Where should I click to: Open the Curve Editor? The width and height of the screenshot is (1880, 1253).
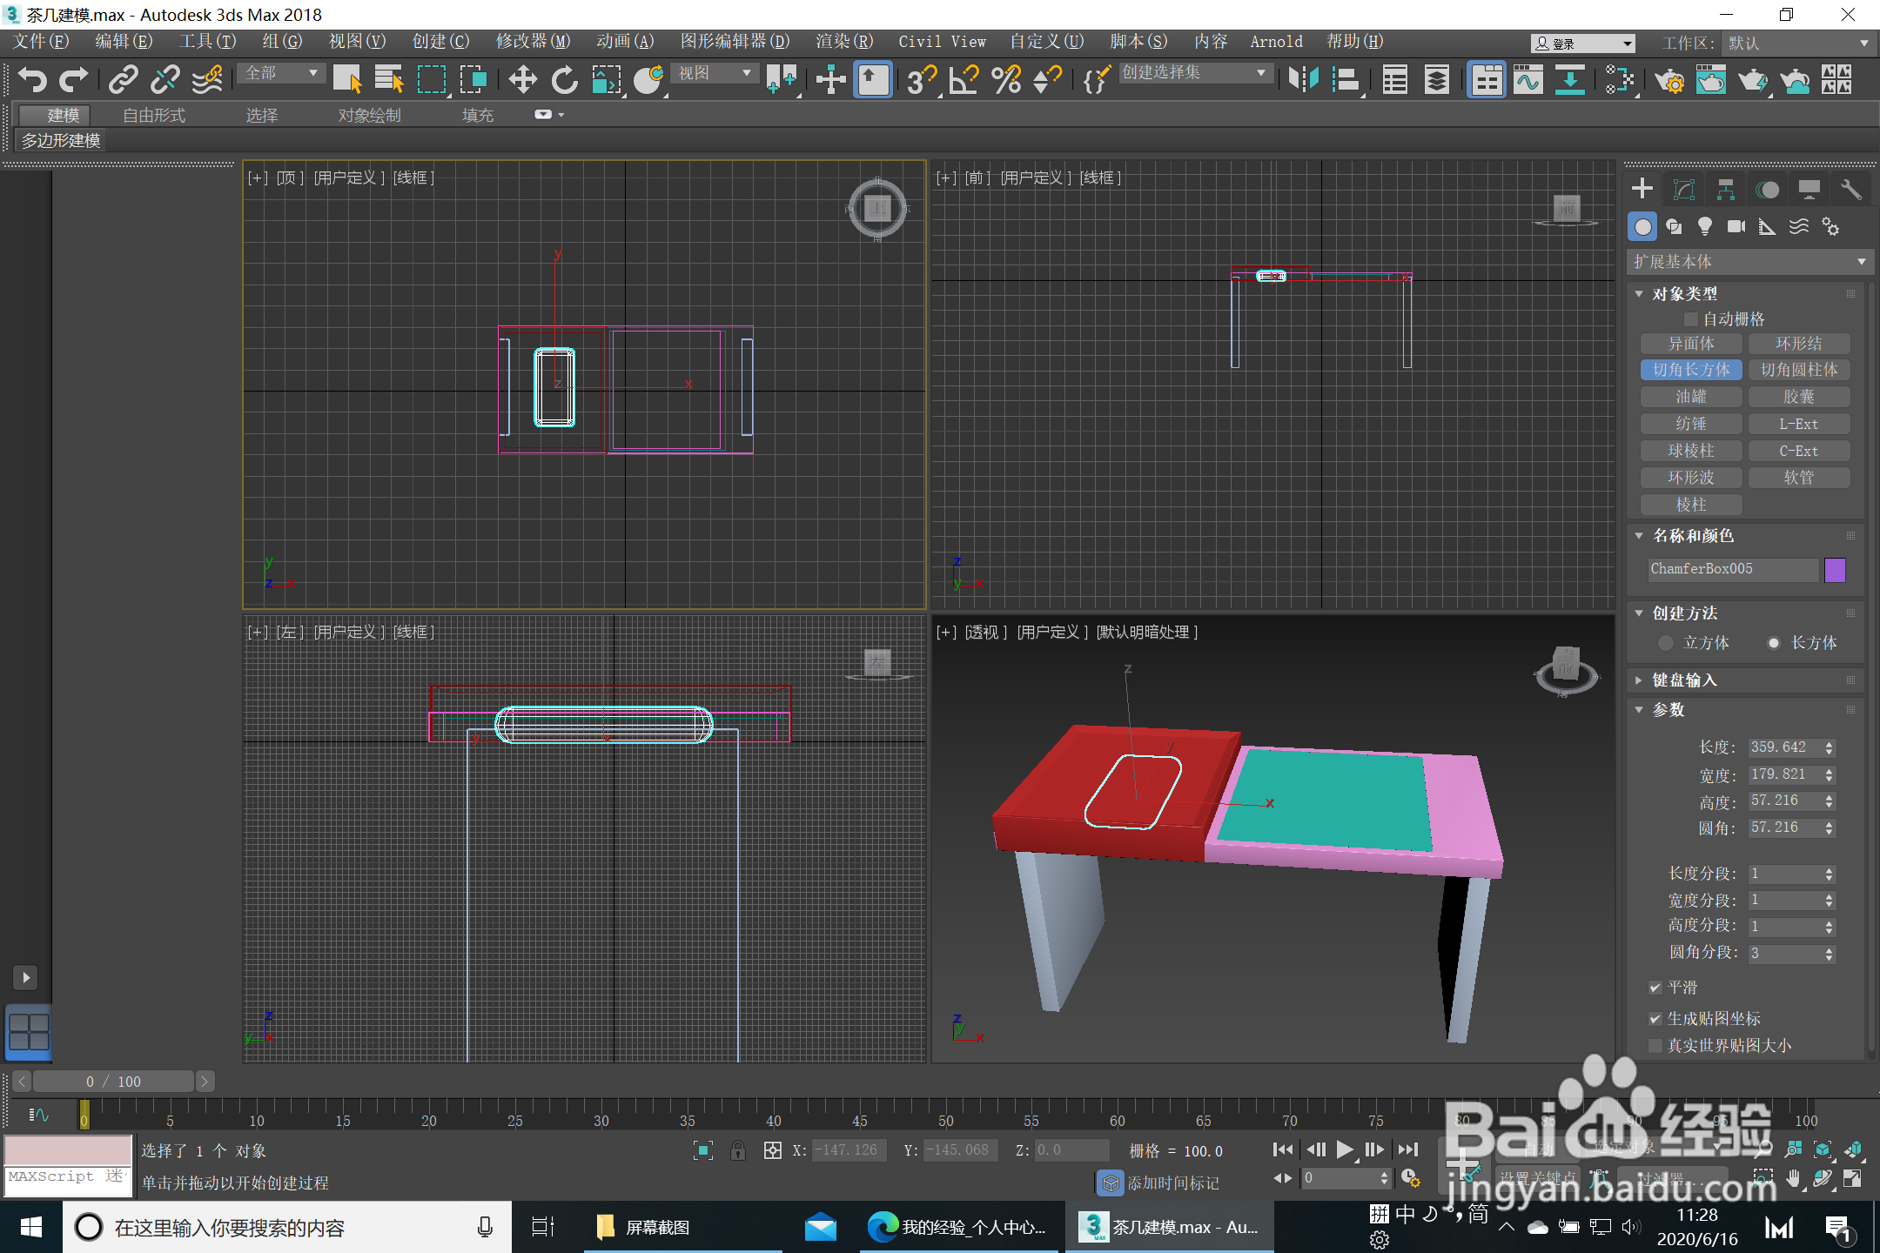tap(1528, 79)
